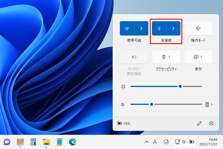Viewport: 223px width, 149px height.
Task: Open the 表示 display projection options
Action: 198,57
